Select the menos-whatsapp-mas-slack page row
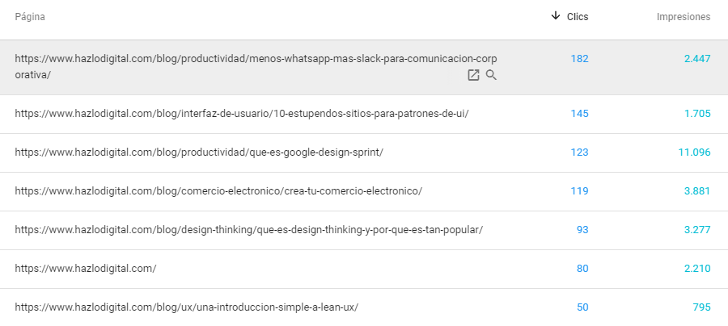728x326 pixels. pos(256,59)
